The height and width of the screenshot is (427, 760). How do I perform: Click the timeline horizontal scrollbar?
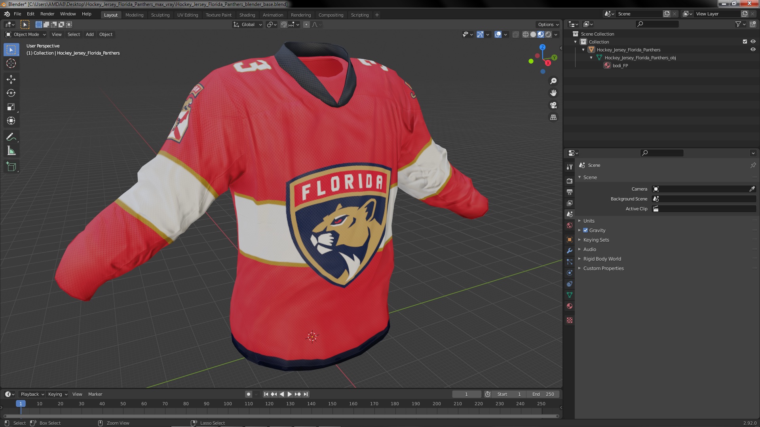point(281,416)
